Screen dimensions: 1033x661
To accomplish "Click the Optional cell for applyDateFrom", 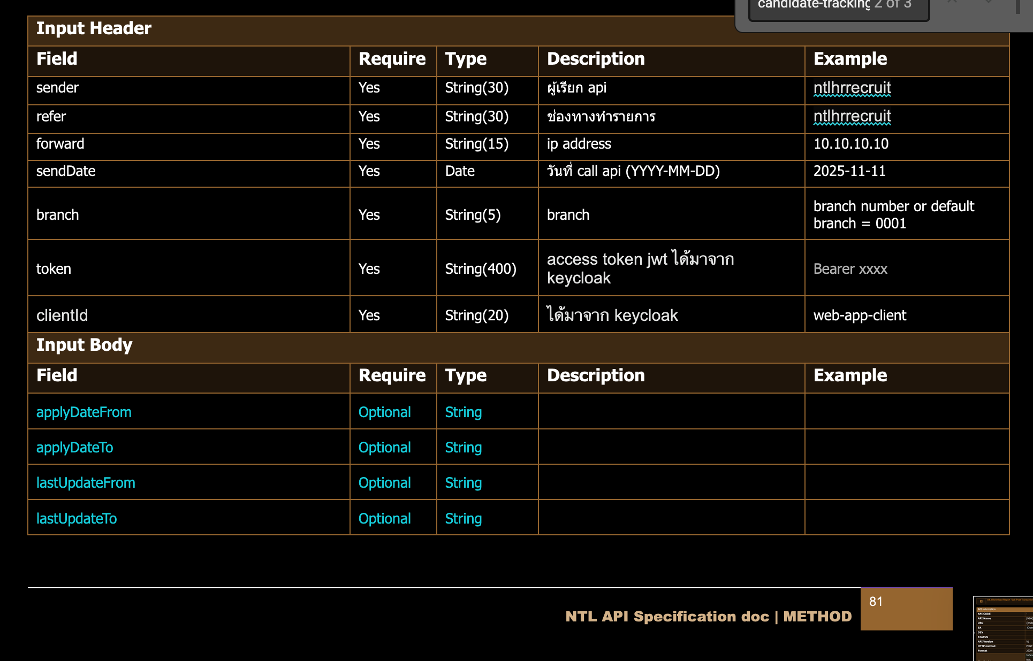I will point(384,412).
